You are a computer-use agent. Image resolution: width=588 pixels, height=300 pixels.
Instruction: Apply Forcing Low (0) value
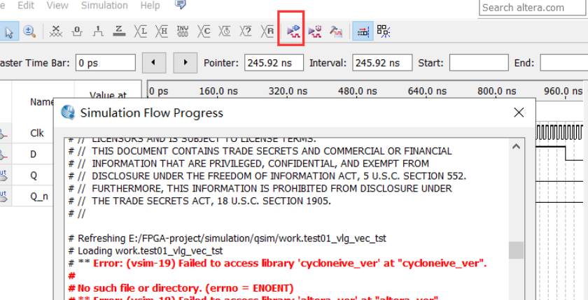coord(77,31)
